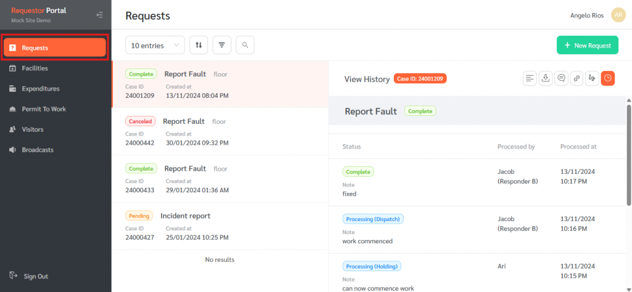Open the Angelo Rios user menu
The height and width of the screenshot is (292, 632).
(x=588, y=15)
